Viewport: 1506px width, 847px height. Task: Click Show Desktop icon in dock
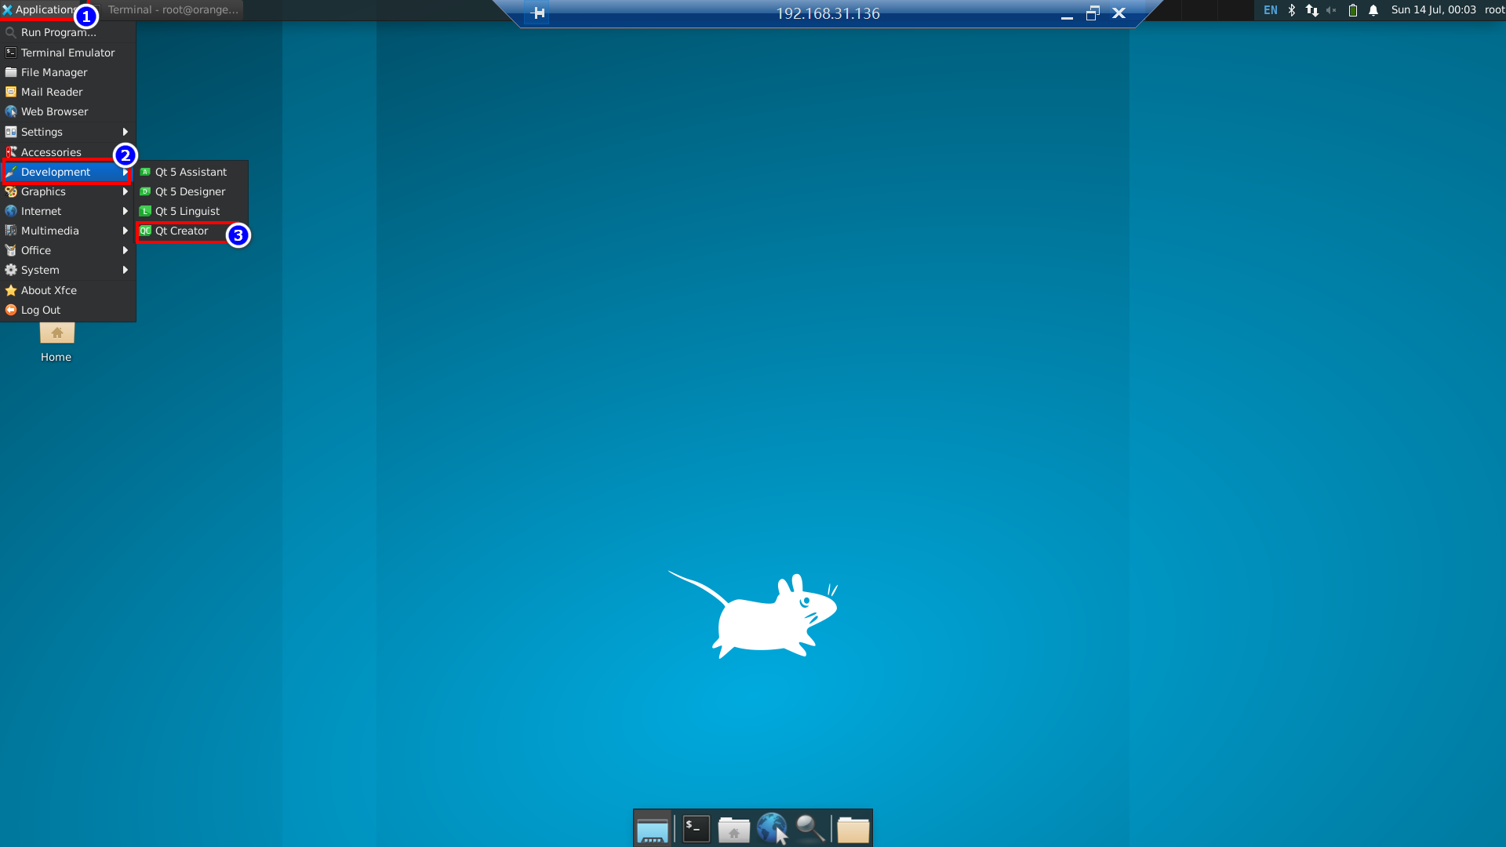tap(652, 829)
